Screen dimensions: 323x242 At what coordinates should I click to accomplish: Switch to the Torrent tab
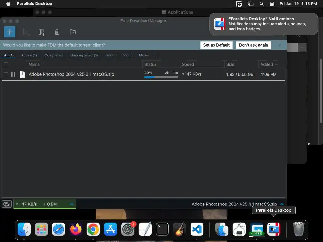coord(111,55)
